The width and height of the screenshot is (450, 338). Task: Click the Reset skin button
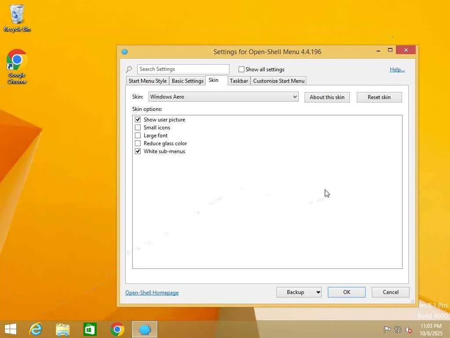pos(379,97)
